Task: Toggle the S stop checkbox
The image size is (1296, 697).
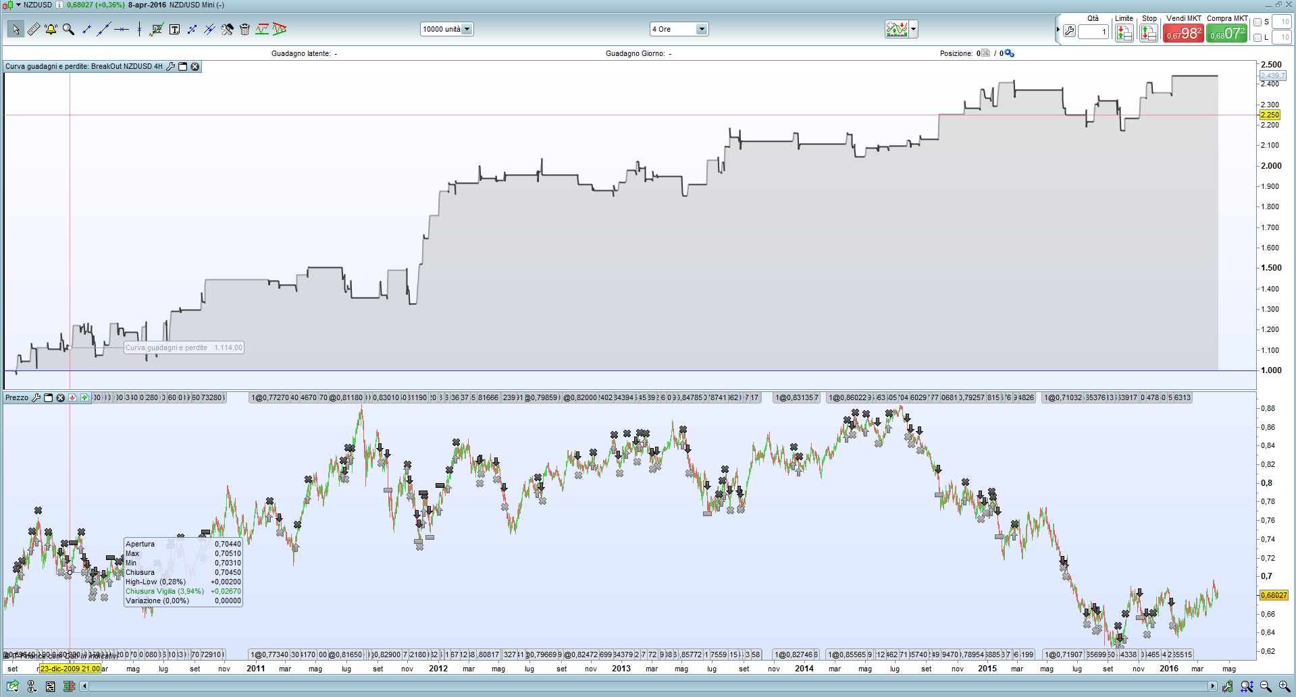Action: [x=1258, y=22]
